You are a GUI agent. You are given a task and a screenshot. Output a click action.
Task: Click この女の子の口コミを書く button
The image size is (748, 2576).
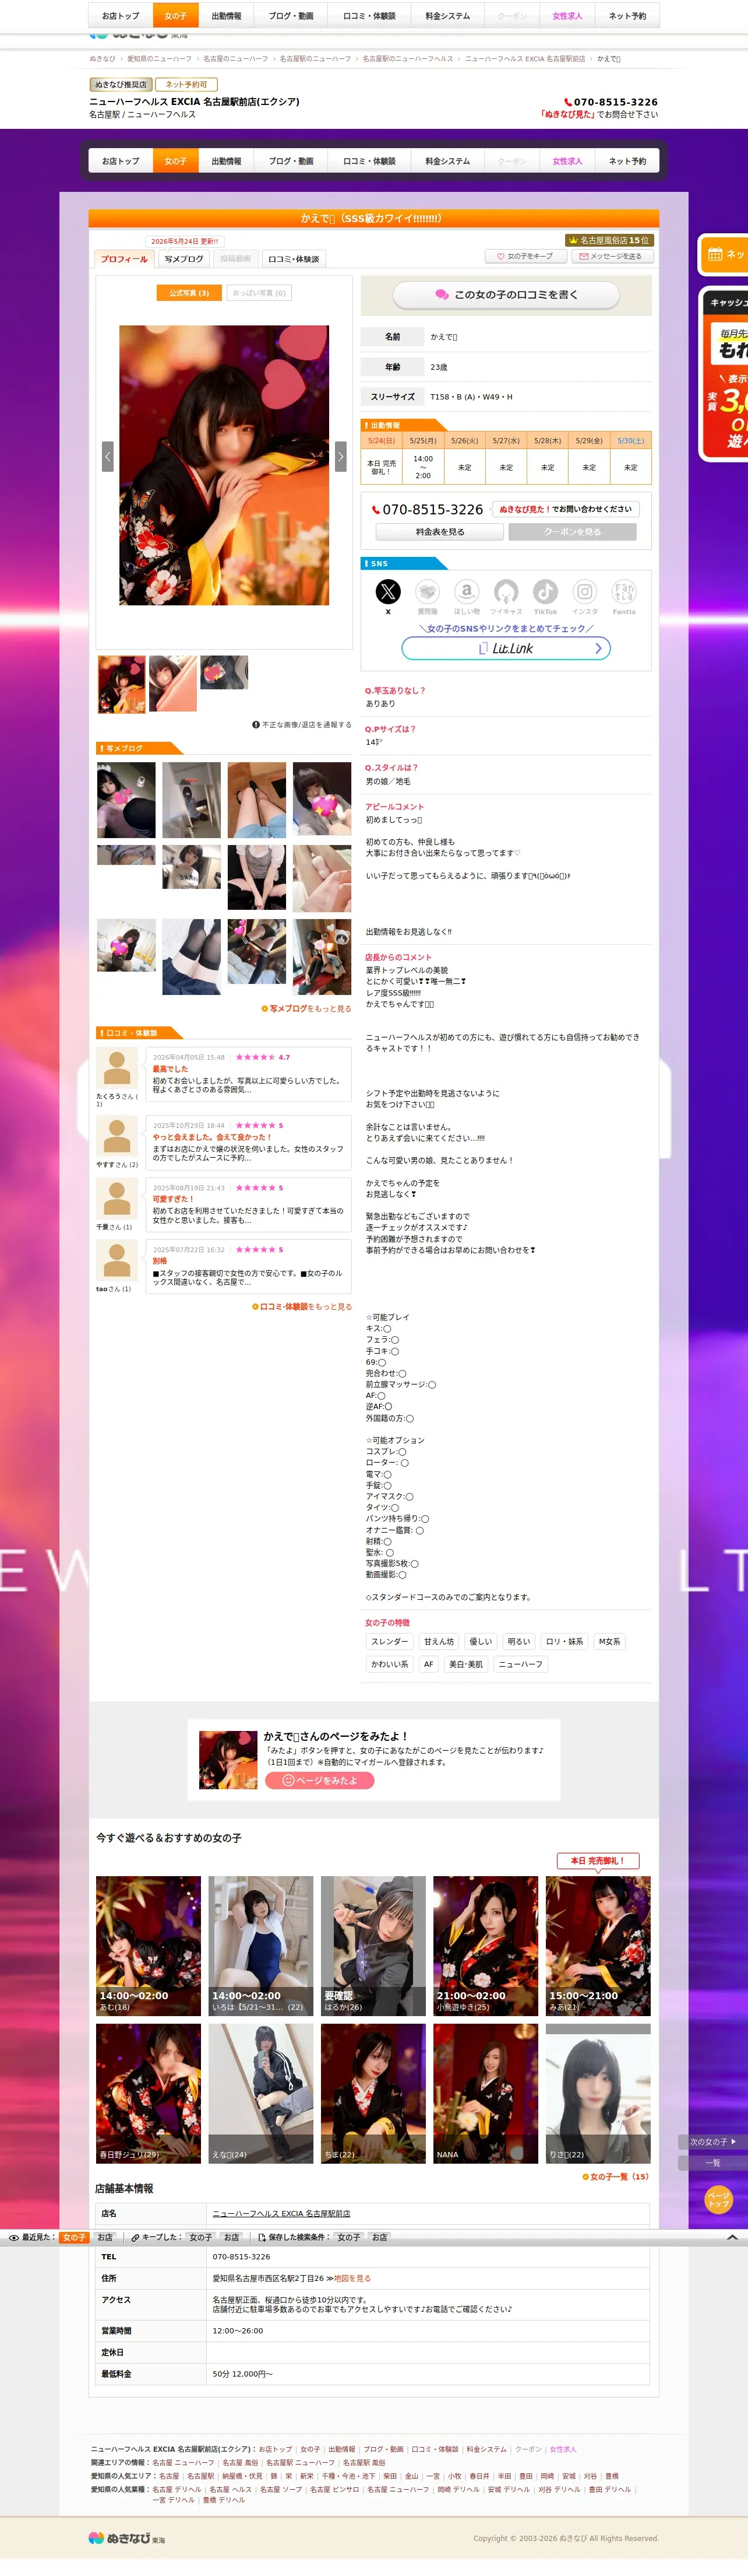pyautogui.click(x=505, y=295)
